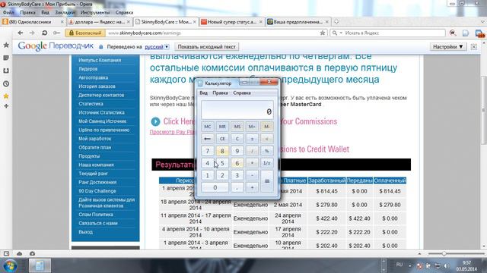Image resolution: width=487 pixels, height=273 pixels.
Task: Open the Просмотр Pay Plan link
Action: click(172, 132)
